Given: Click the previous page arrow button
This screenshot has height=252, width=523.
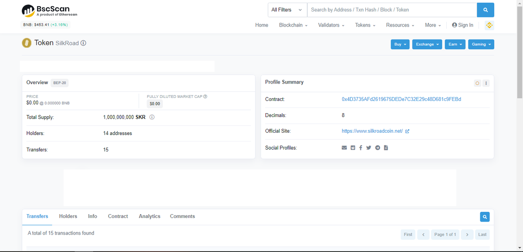Looking at the screenshot, I should [423, 235].
